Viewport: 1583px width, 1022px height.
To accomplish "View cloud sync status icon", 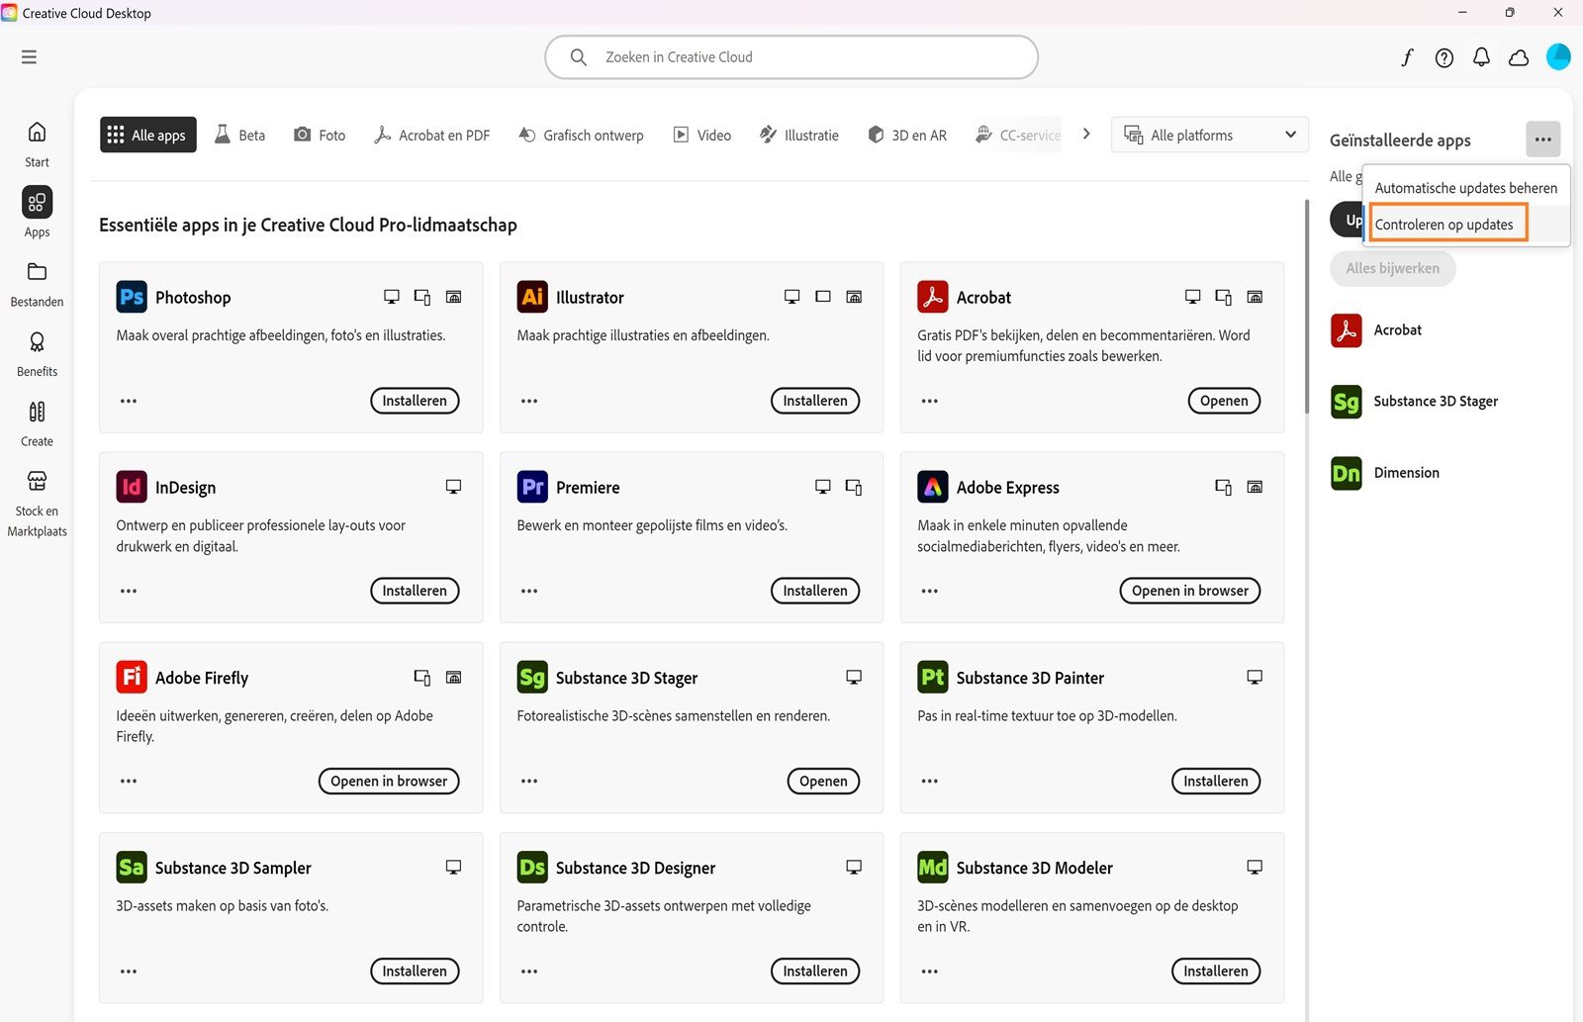I will [x=1518, y=56].
